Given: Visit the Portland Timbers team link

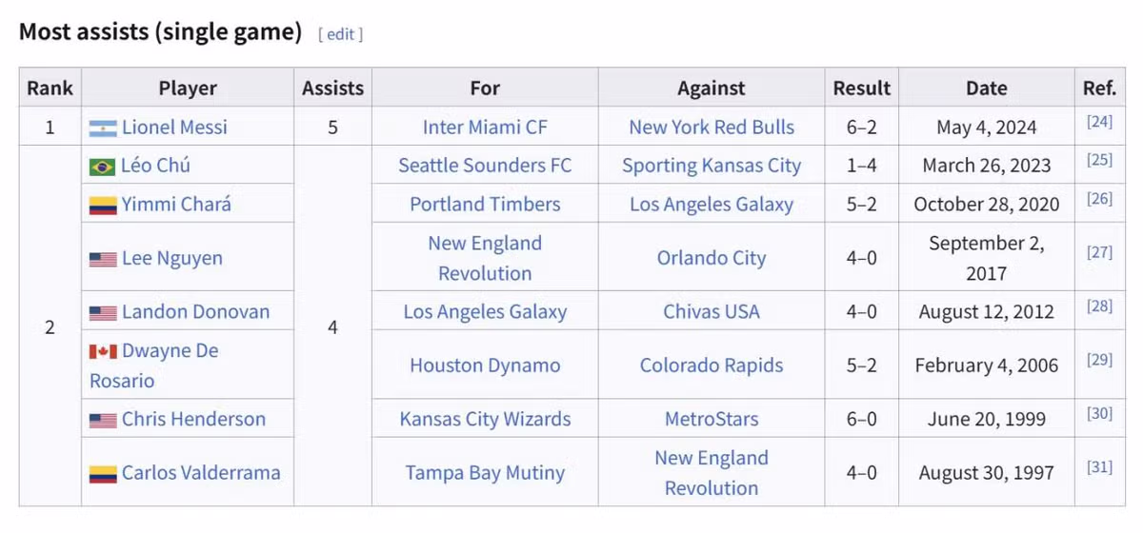Looking at the screenshot, I should [x=485, y=205].
